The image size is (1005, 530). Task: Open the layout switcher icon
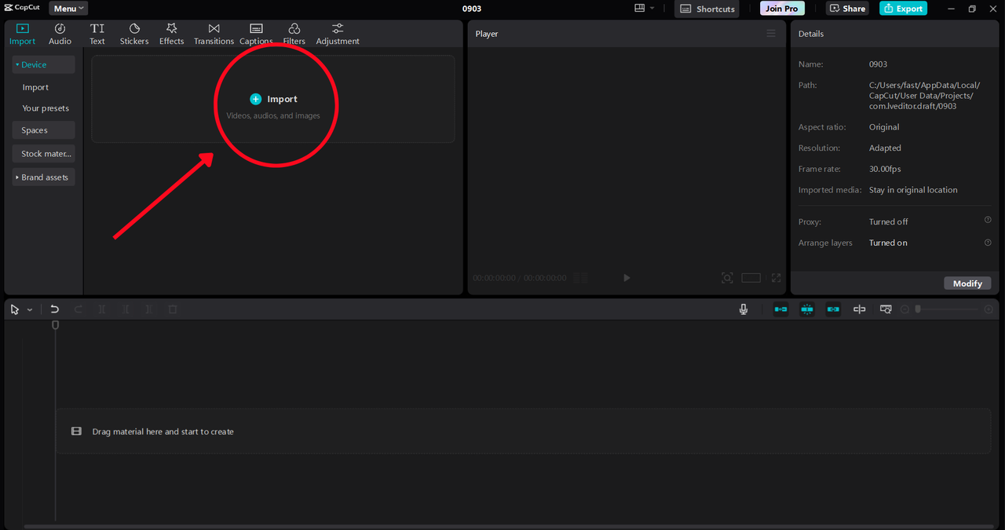click(x=639, y=8)
